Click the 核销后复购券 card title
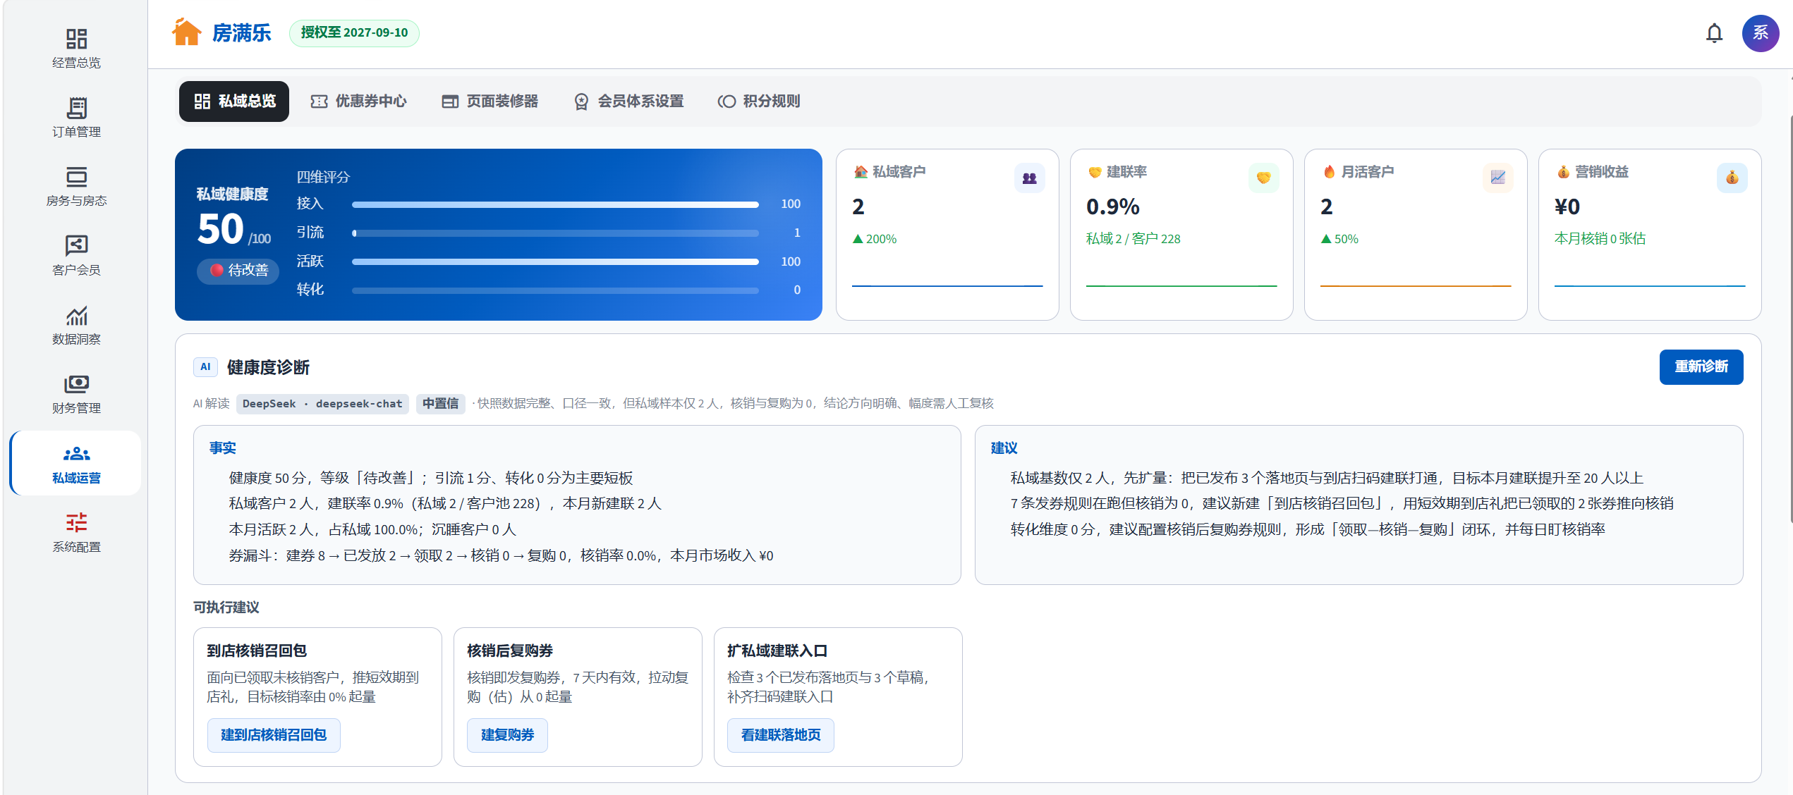The width and height of the screenshot is (1793, 795). (x=510, y=651)
